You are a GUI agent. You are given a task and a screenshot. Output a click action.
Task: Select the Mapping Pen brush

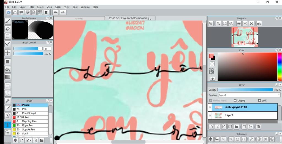tap(30, 121)
